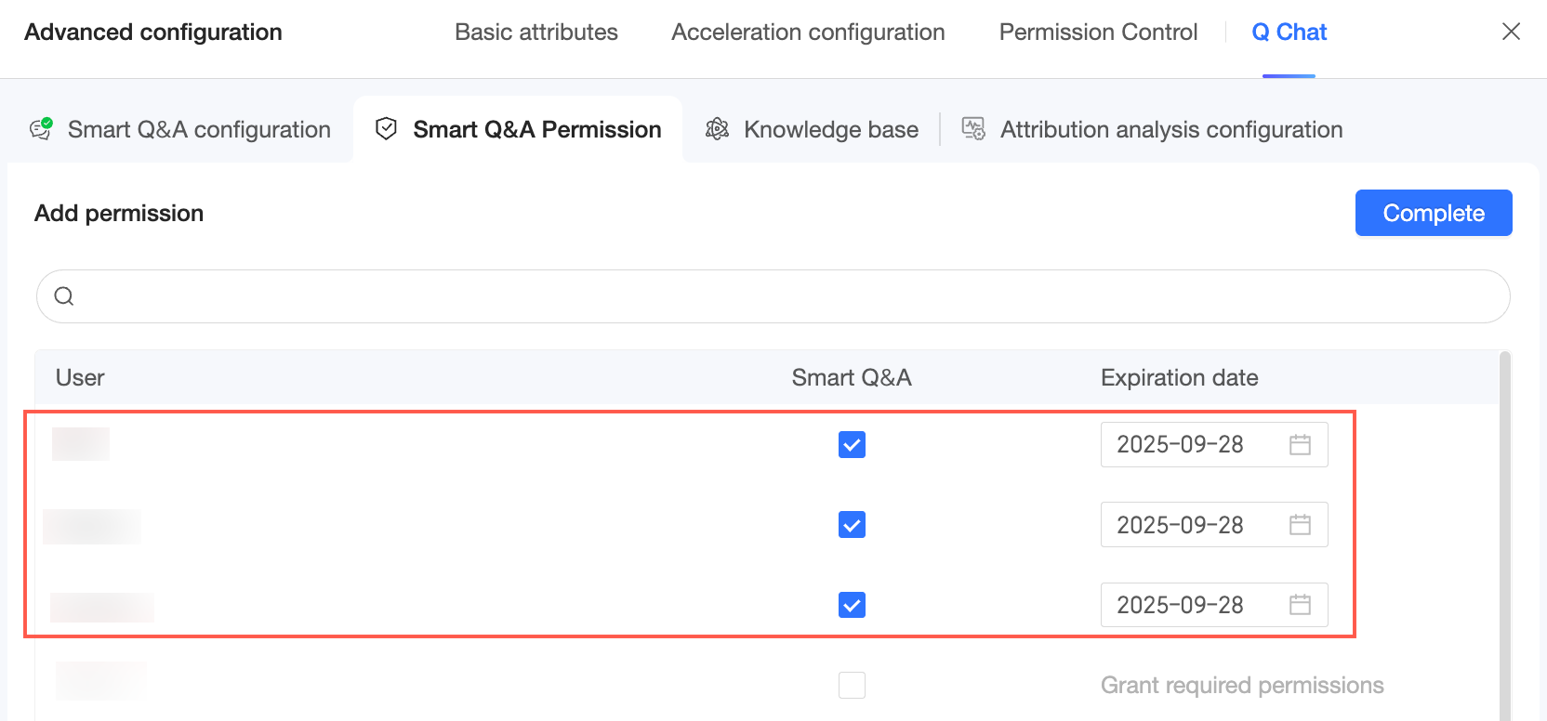Uncheck Smart Q&A for the first user
Screen dimensions: 1547x721
pos(852,445)
